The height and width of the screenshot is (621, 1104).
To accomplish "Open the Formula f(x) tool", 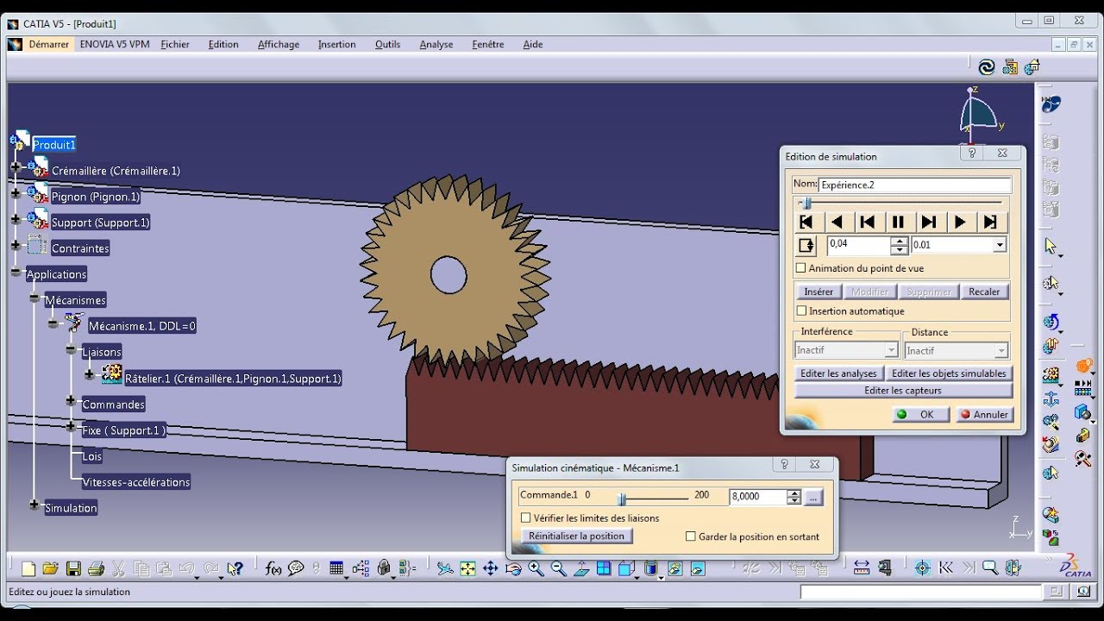I will [x=273, y=568].
